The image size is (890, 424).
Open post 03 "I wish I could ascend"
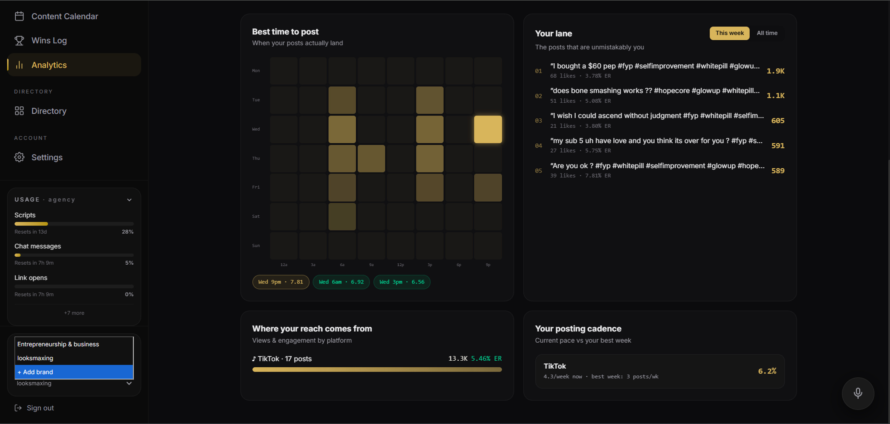point(660,120)
